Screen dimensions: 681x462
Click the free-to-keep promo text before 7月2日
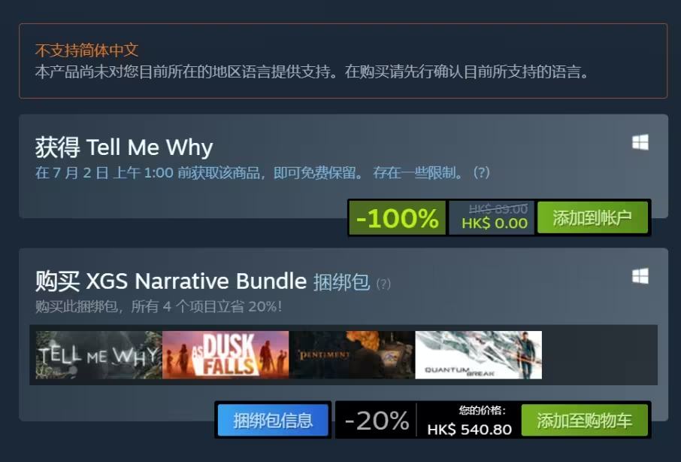pos(200,172)
